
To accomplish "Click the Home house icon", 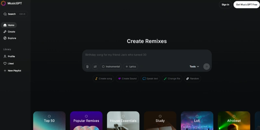I will coord(5,25).
